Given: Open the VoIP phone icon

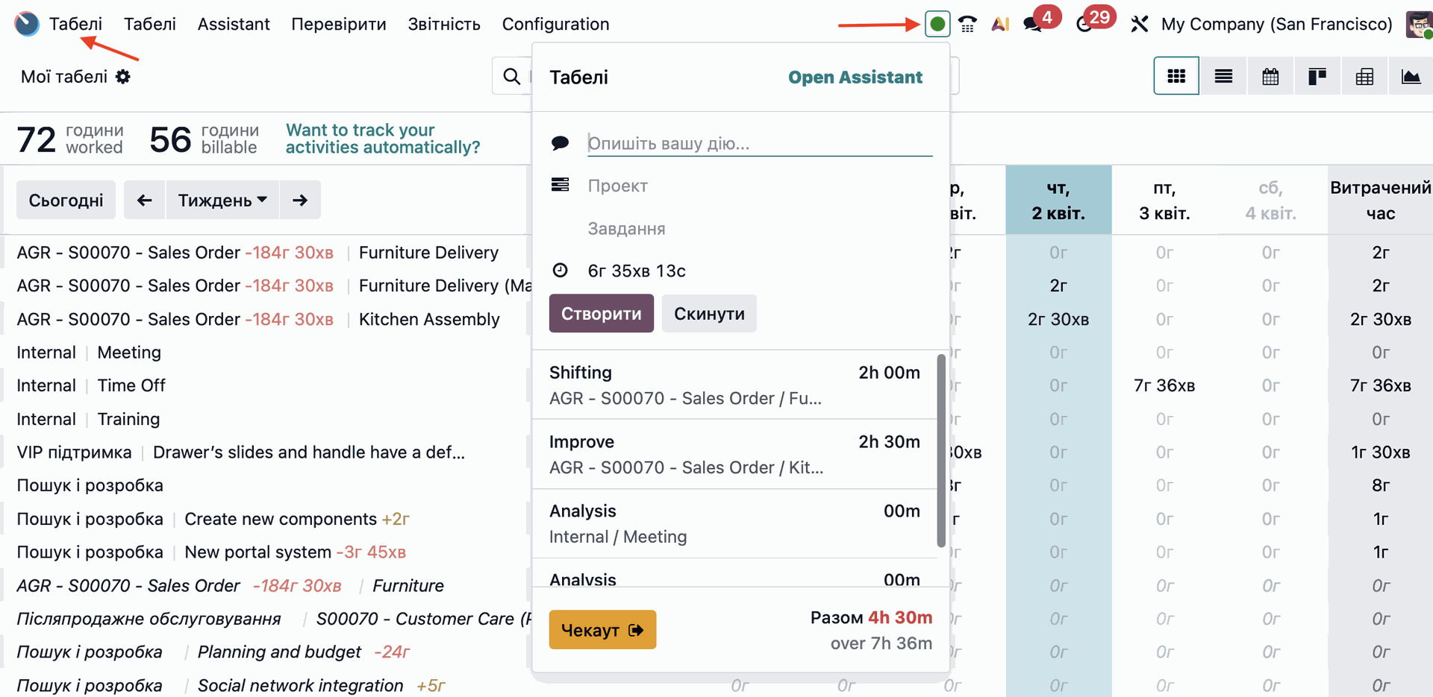Looking at the screenshot, I should (968, 24).
